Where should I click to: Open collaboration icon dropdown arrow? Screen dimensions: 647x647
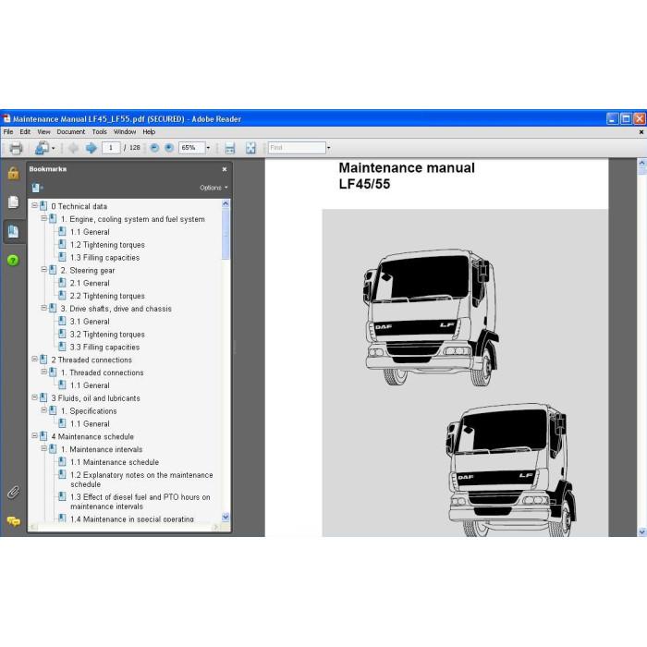54,148
